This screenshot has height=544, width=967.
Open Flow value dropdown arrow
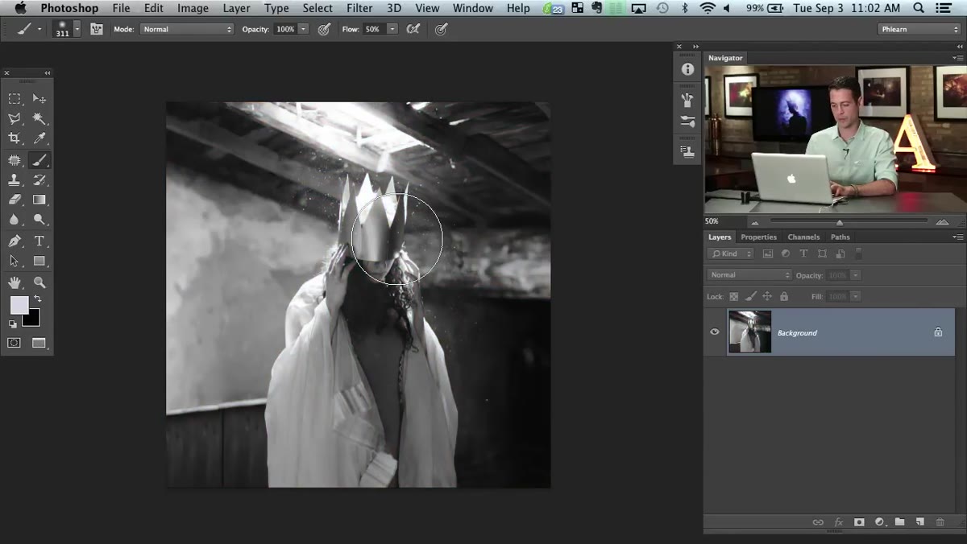pyautogui.click(x=392, y=29)
